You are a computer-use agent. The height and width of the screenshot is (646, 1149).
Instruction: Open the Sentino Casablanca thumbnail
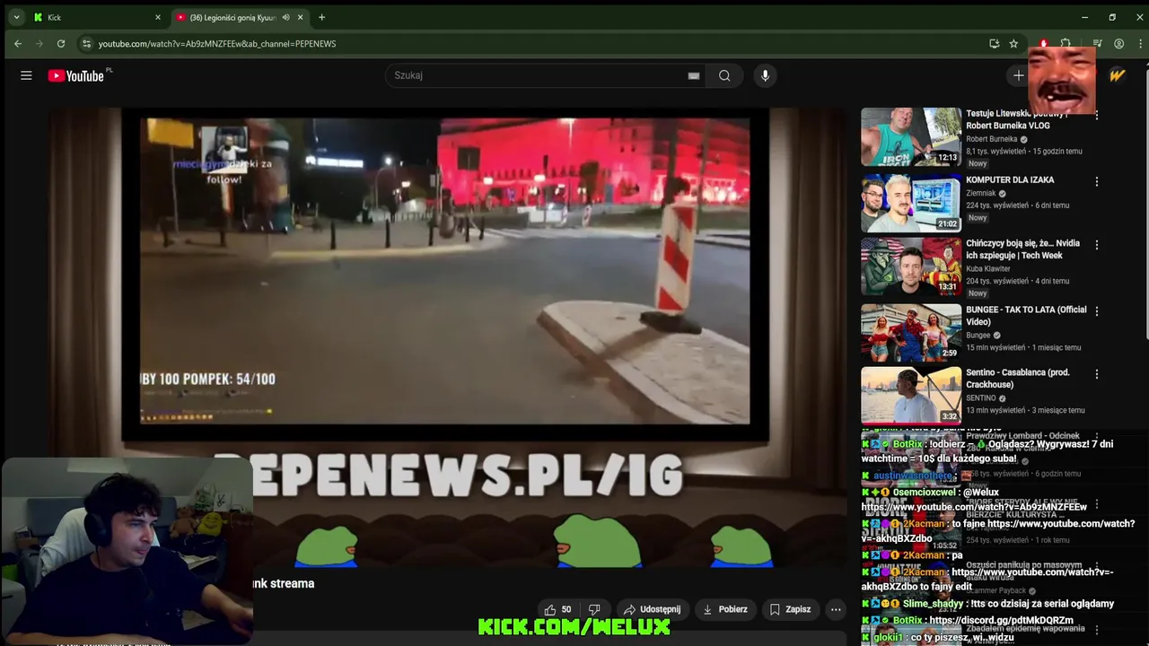pos(911,395)
